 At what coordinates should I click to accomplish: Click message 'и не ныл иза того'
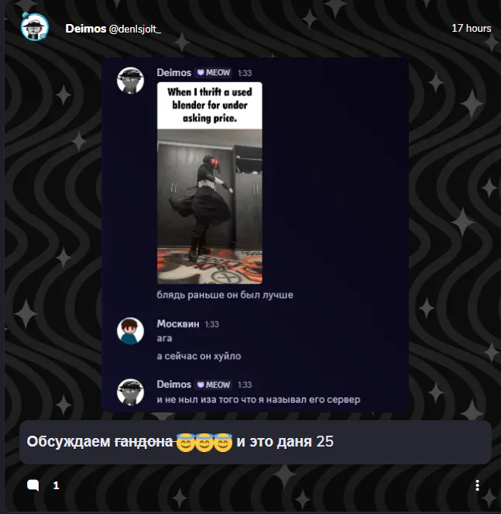(259, 399)
